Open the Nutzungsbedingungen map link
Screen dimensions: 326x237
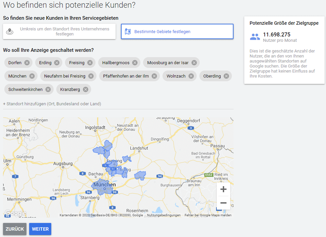click(164, 215)
